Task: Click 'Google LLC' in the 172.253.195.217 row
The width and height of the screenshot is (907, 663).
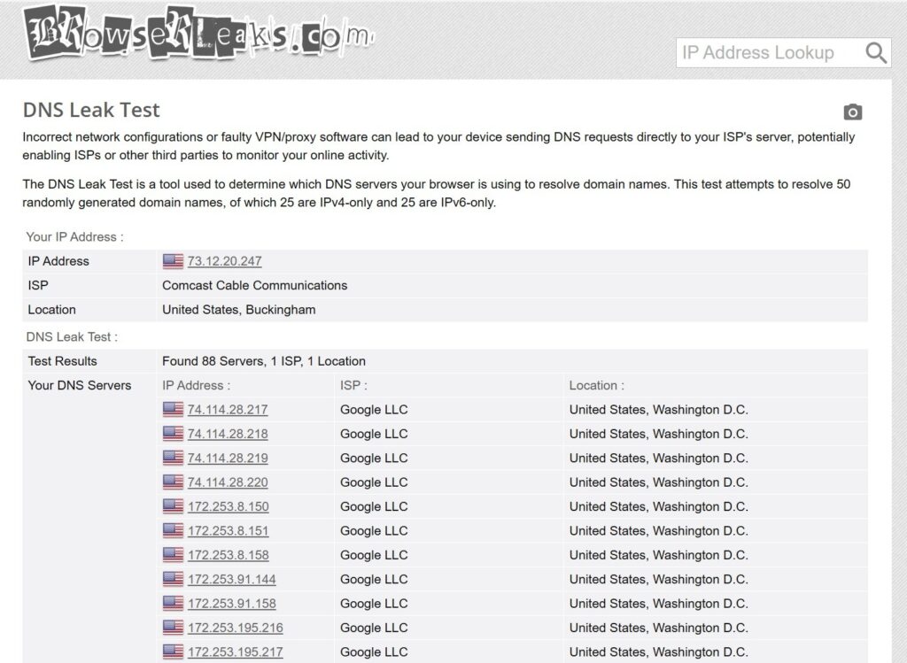Action: (x=374, y=652)
